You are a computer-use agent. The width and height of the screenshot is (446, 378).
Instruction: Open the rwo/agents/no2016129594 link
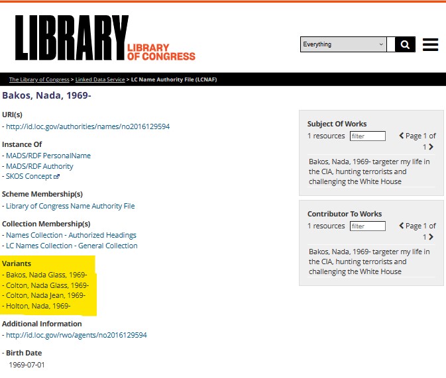pyautogui.click(x=76, y=336)
